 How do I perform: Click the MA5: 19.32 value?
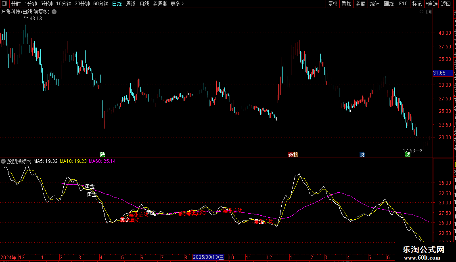click(46, 161)
